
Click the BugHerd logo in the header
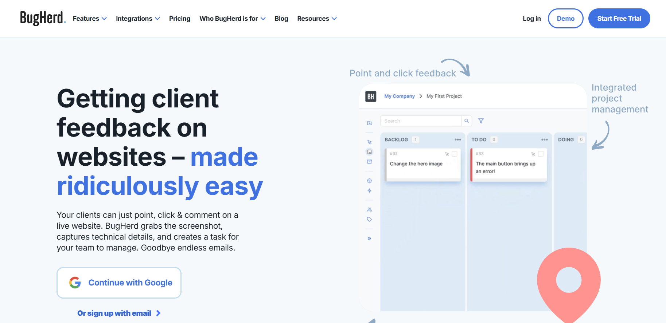pos(43,18)
